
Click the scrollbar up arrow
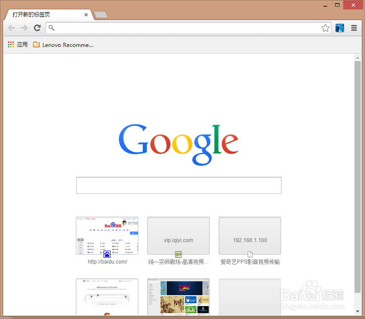pyautogui.click(x=357, y=58)
